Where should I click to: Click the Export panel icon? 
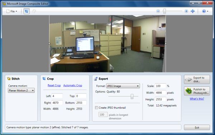tap(96, 79)
